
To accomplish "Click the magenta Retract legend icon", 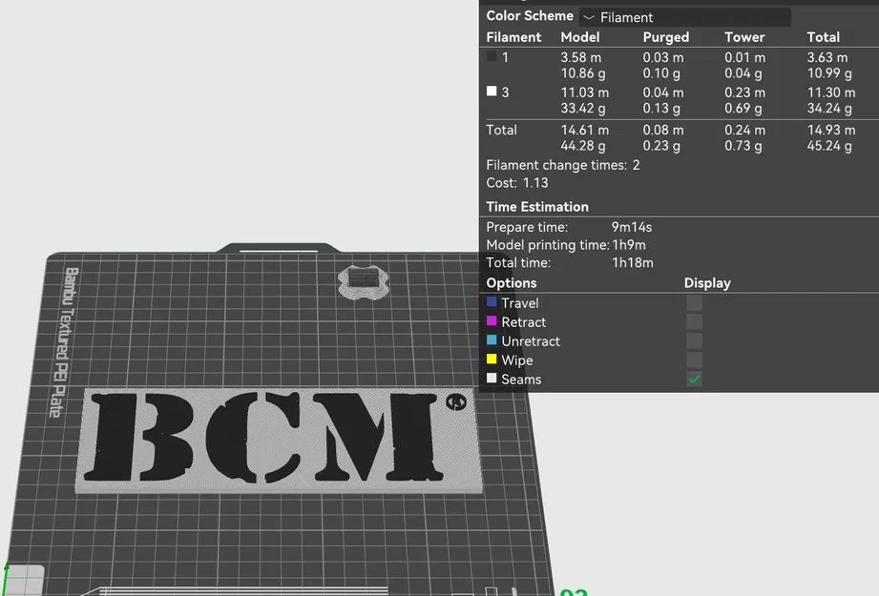I will tap(491, 321).
